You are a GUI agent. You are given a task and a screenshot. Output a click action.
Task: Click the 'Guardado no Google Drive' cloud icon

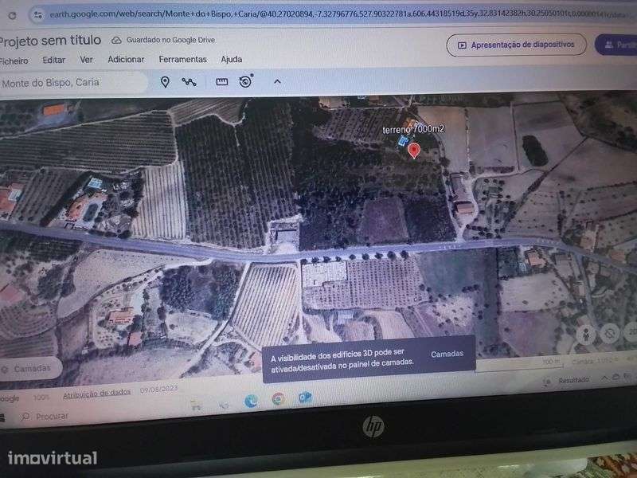pyautogui.click(x=116, y=40)
